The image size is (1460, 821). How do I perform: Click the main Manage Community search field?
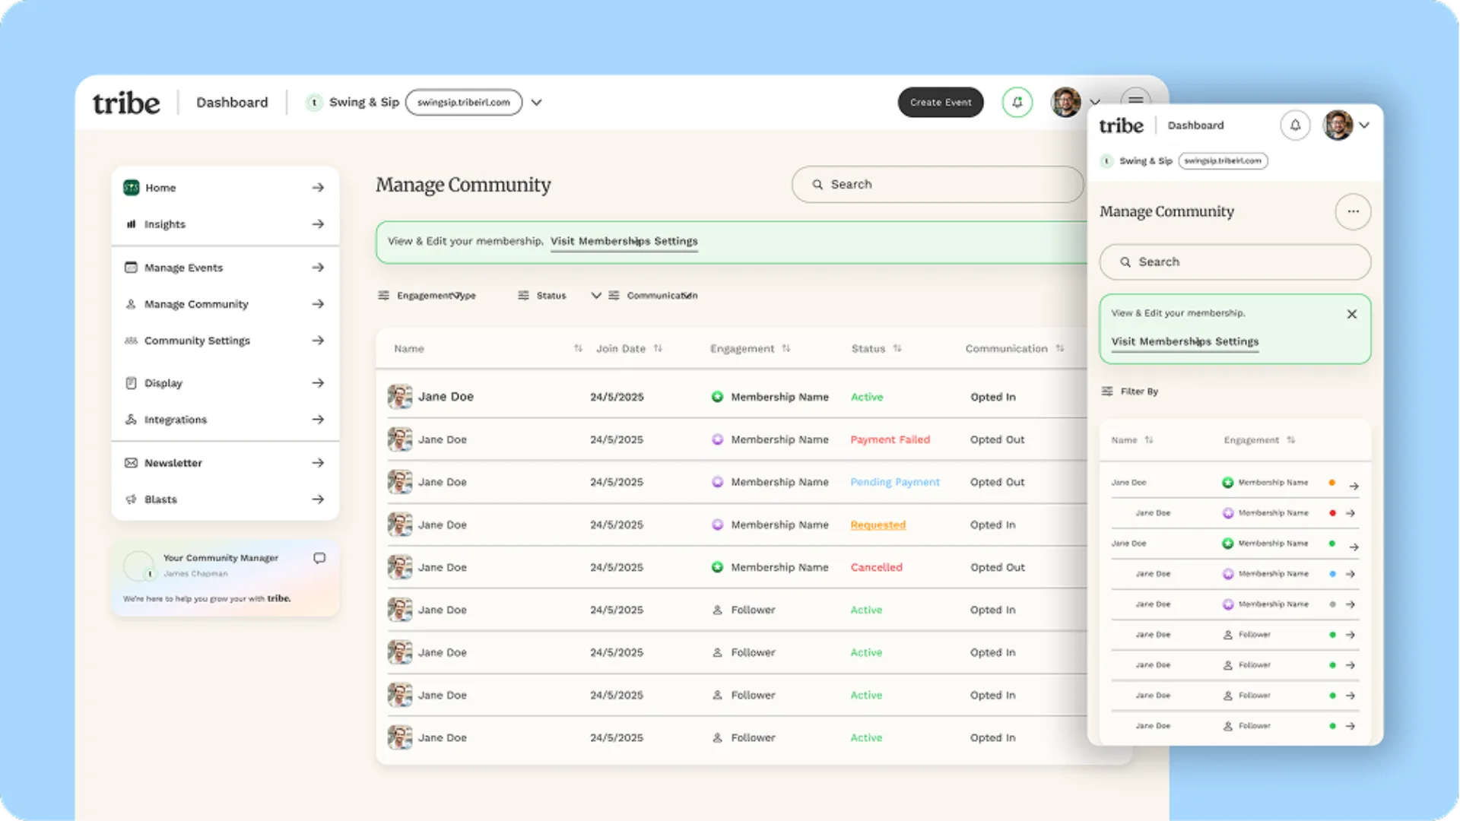(x=937, y=185)
